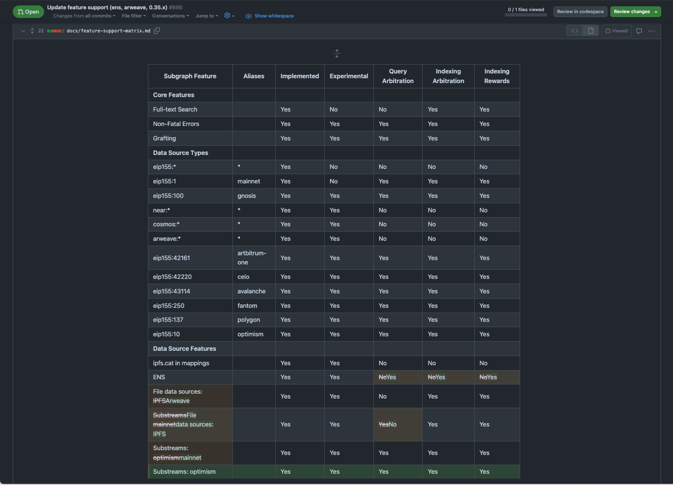
Task: Open Changes from all commits dropdown
Action: (84, 16)
